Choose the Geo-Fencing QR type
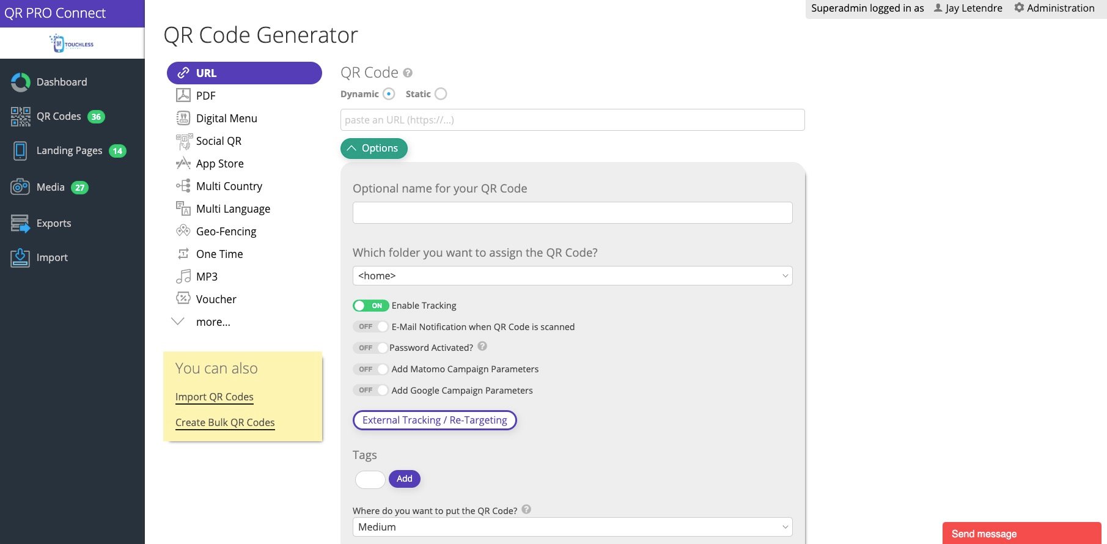Viewport: 1107px width, 544px height. click(226, 232)
